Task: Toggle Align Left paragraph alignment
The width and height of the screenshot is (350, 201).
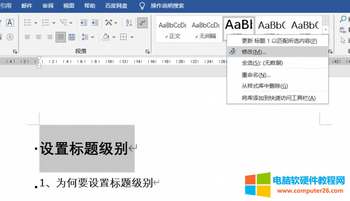Action: coord(27,37)
